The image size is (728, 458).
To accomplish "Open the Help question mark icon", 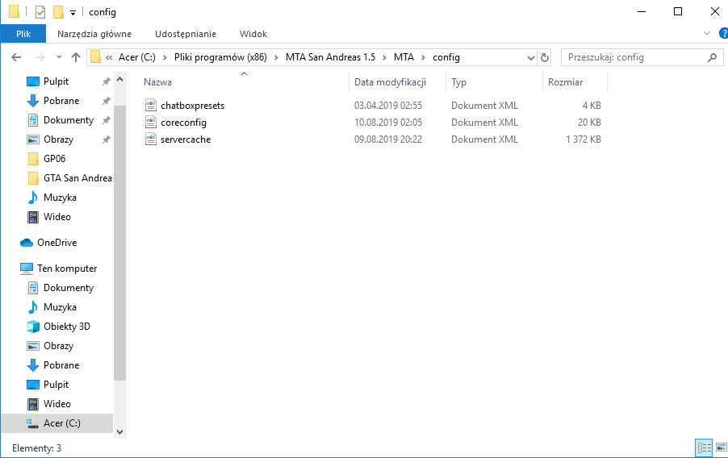I will (723, 33).
